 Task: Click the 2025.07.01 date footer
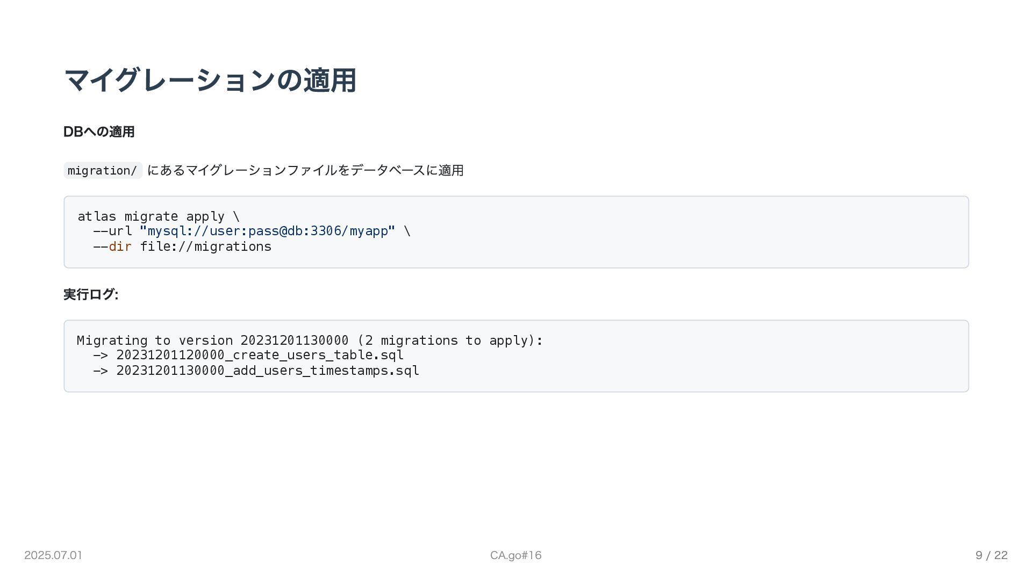point(53,555)
